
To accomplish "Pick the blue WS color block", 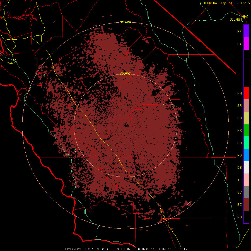I will (246, 155).
